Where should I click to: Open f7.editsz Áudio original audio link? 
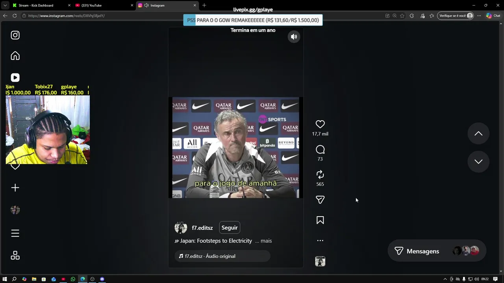click(x=222, y=256)
